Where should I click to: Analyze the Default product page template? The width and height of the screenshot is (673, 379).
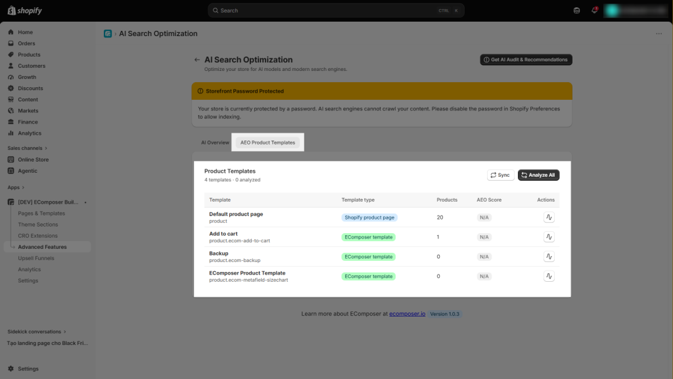(549, 217)
